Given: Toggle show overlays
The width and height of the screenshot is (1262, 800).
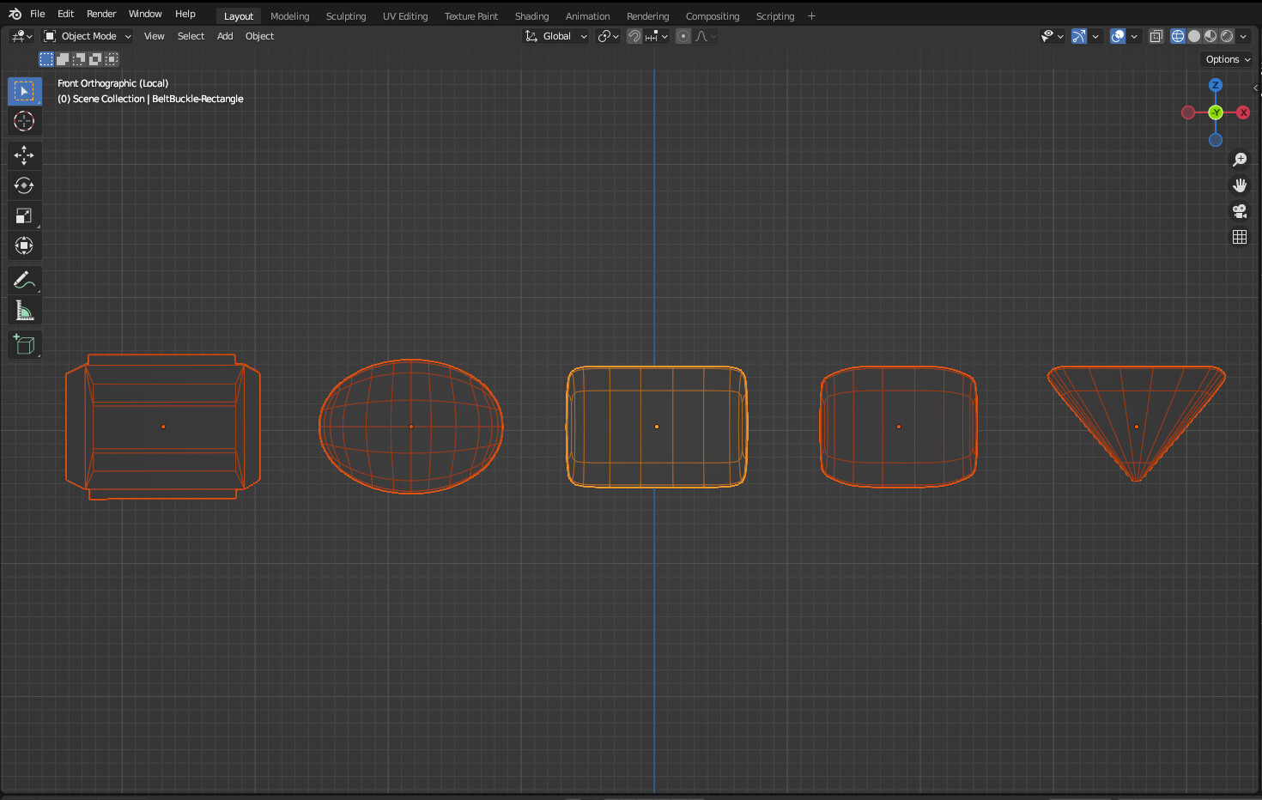Looking at the screenshot, I should point(1118,36).
